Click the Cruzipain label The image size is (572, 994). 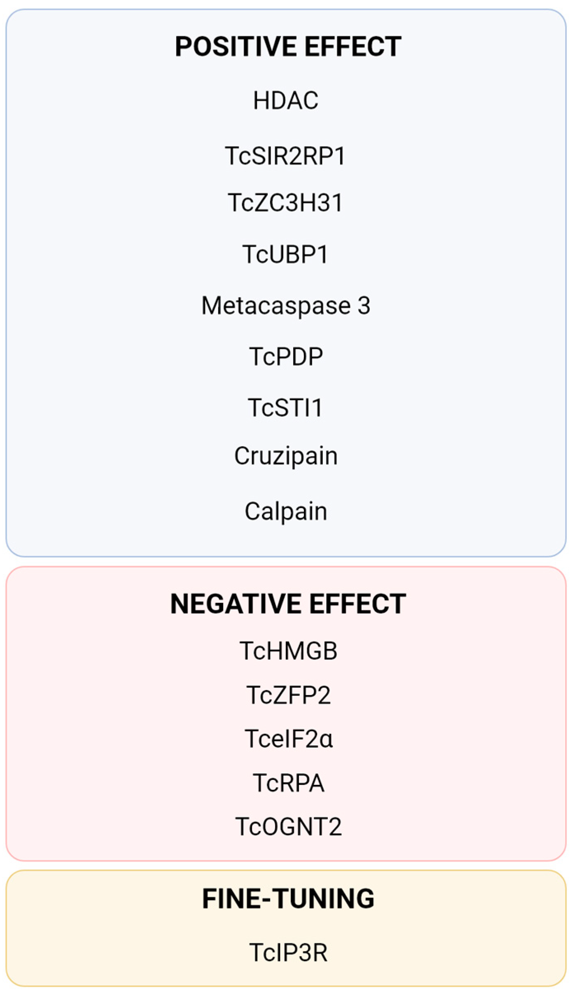coord(286,456)
